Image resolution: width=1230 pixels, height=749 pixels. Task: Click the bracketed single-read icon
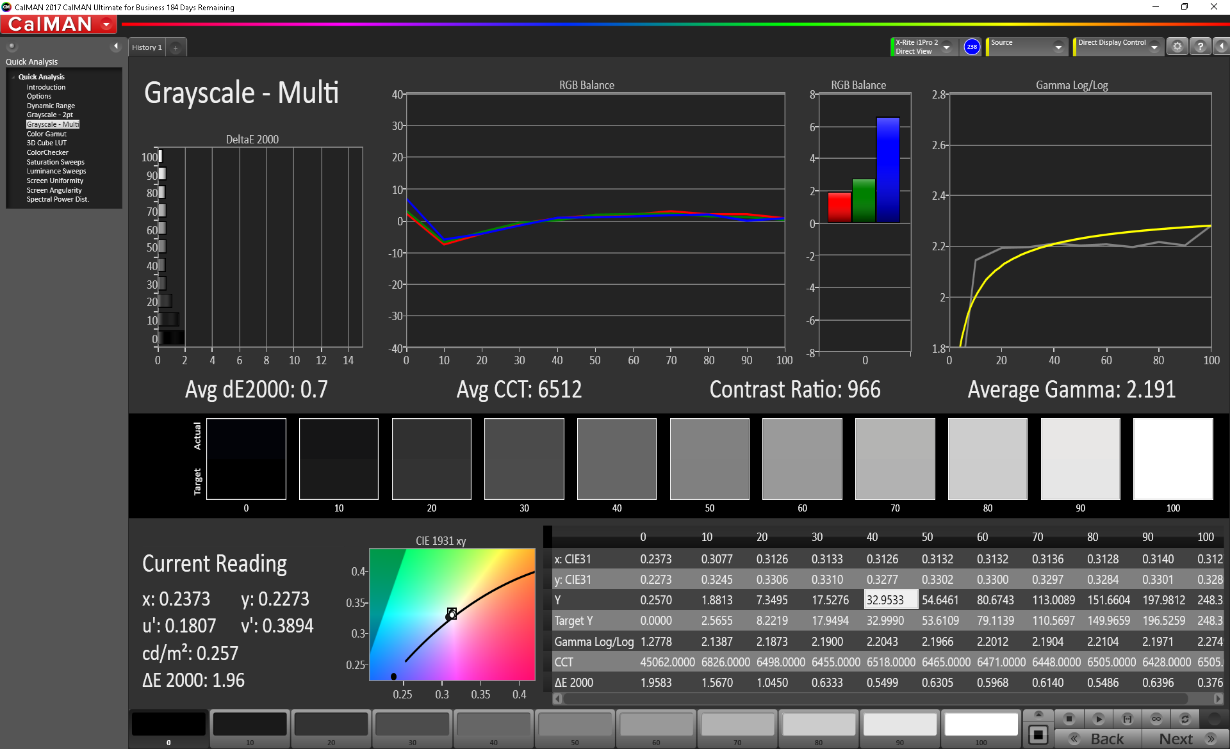pyautogui.click(x=1127, y=719)
